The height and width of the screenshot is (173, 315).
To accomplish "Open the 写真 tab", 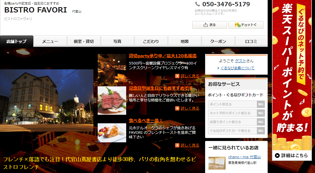I will [117, 41].
